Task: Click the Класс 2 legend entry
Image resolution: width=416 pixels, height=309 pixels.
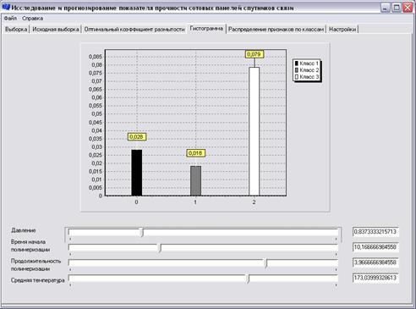Action: coord(307,70)
